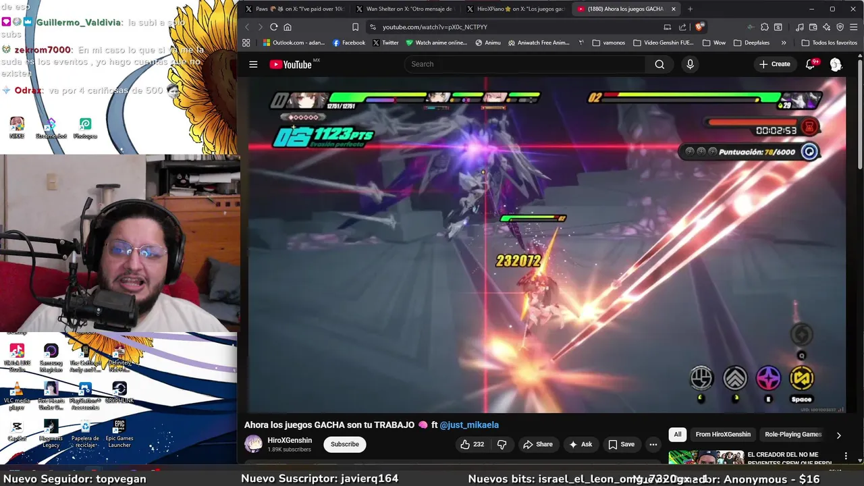Focus the YouTube Search field
864x486 pixels.
pos(524,64)
